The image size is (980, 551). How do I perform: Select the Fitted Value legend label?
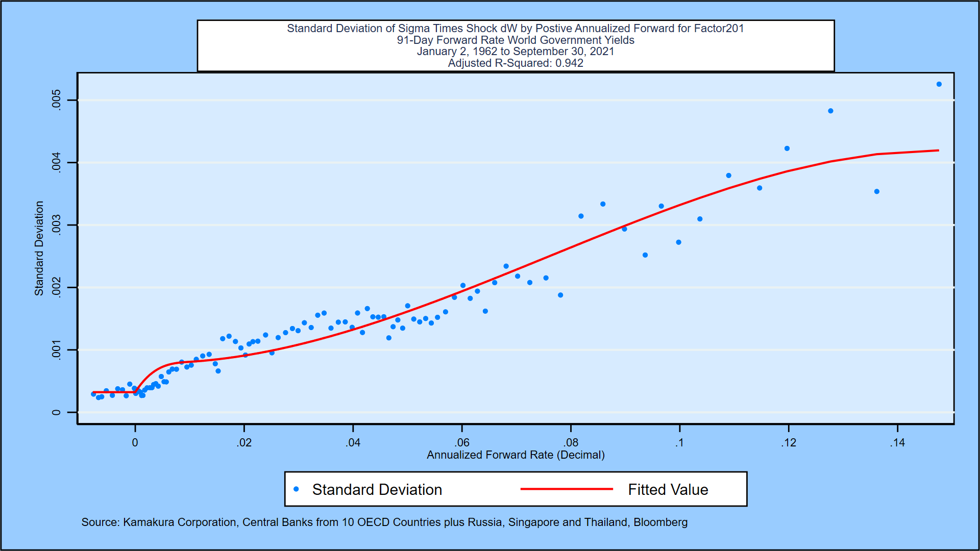point(668,490)
